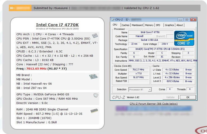Click the Package field Socket 1150 LGA
207x134 pixels.
point(151,40)
